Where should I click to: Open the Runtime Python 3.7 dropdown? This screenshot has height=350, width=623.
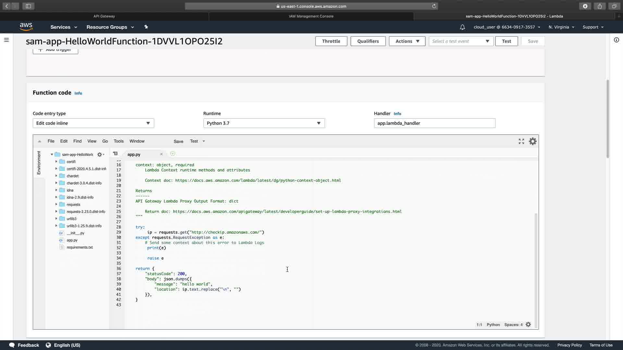[x=264, y=123]
